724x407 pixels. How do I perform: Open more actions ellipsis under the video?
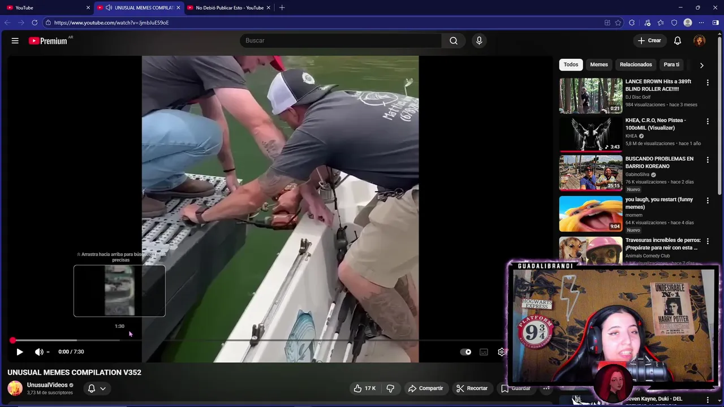click(546, 388)
